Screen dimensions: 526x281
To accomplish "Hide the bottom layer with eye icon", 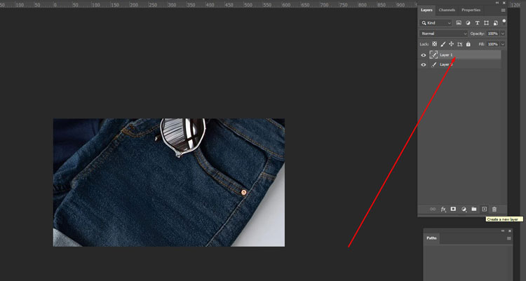I will tap(424, 64).
